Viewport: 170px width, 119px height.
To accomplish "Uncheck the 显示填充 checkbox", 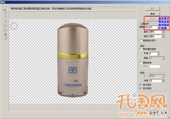I will coord(141,88).
